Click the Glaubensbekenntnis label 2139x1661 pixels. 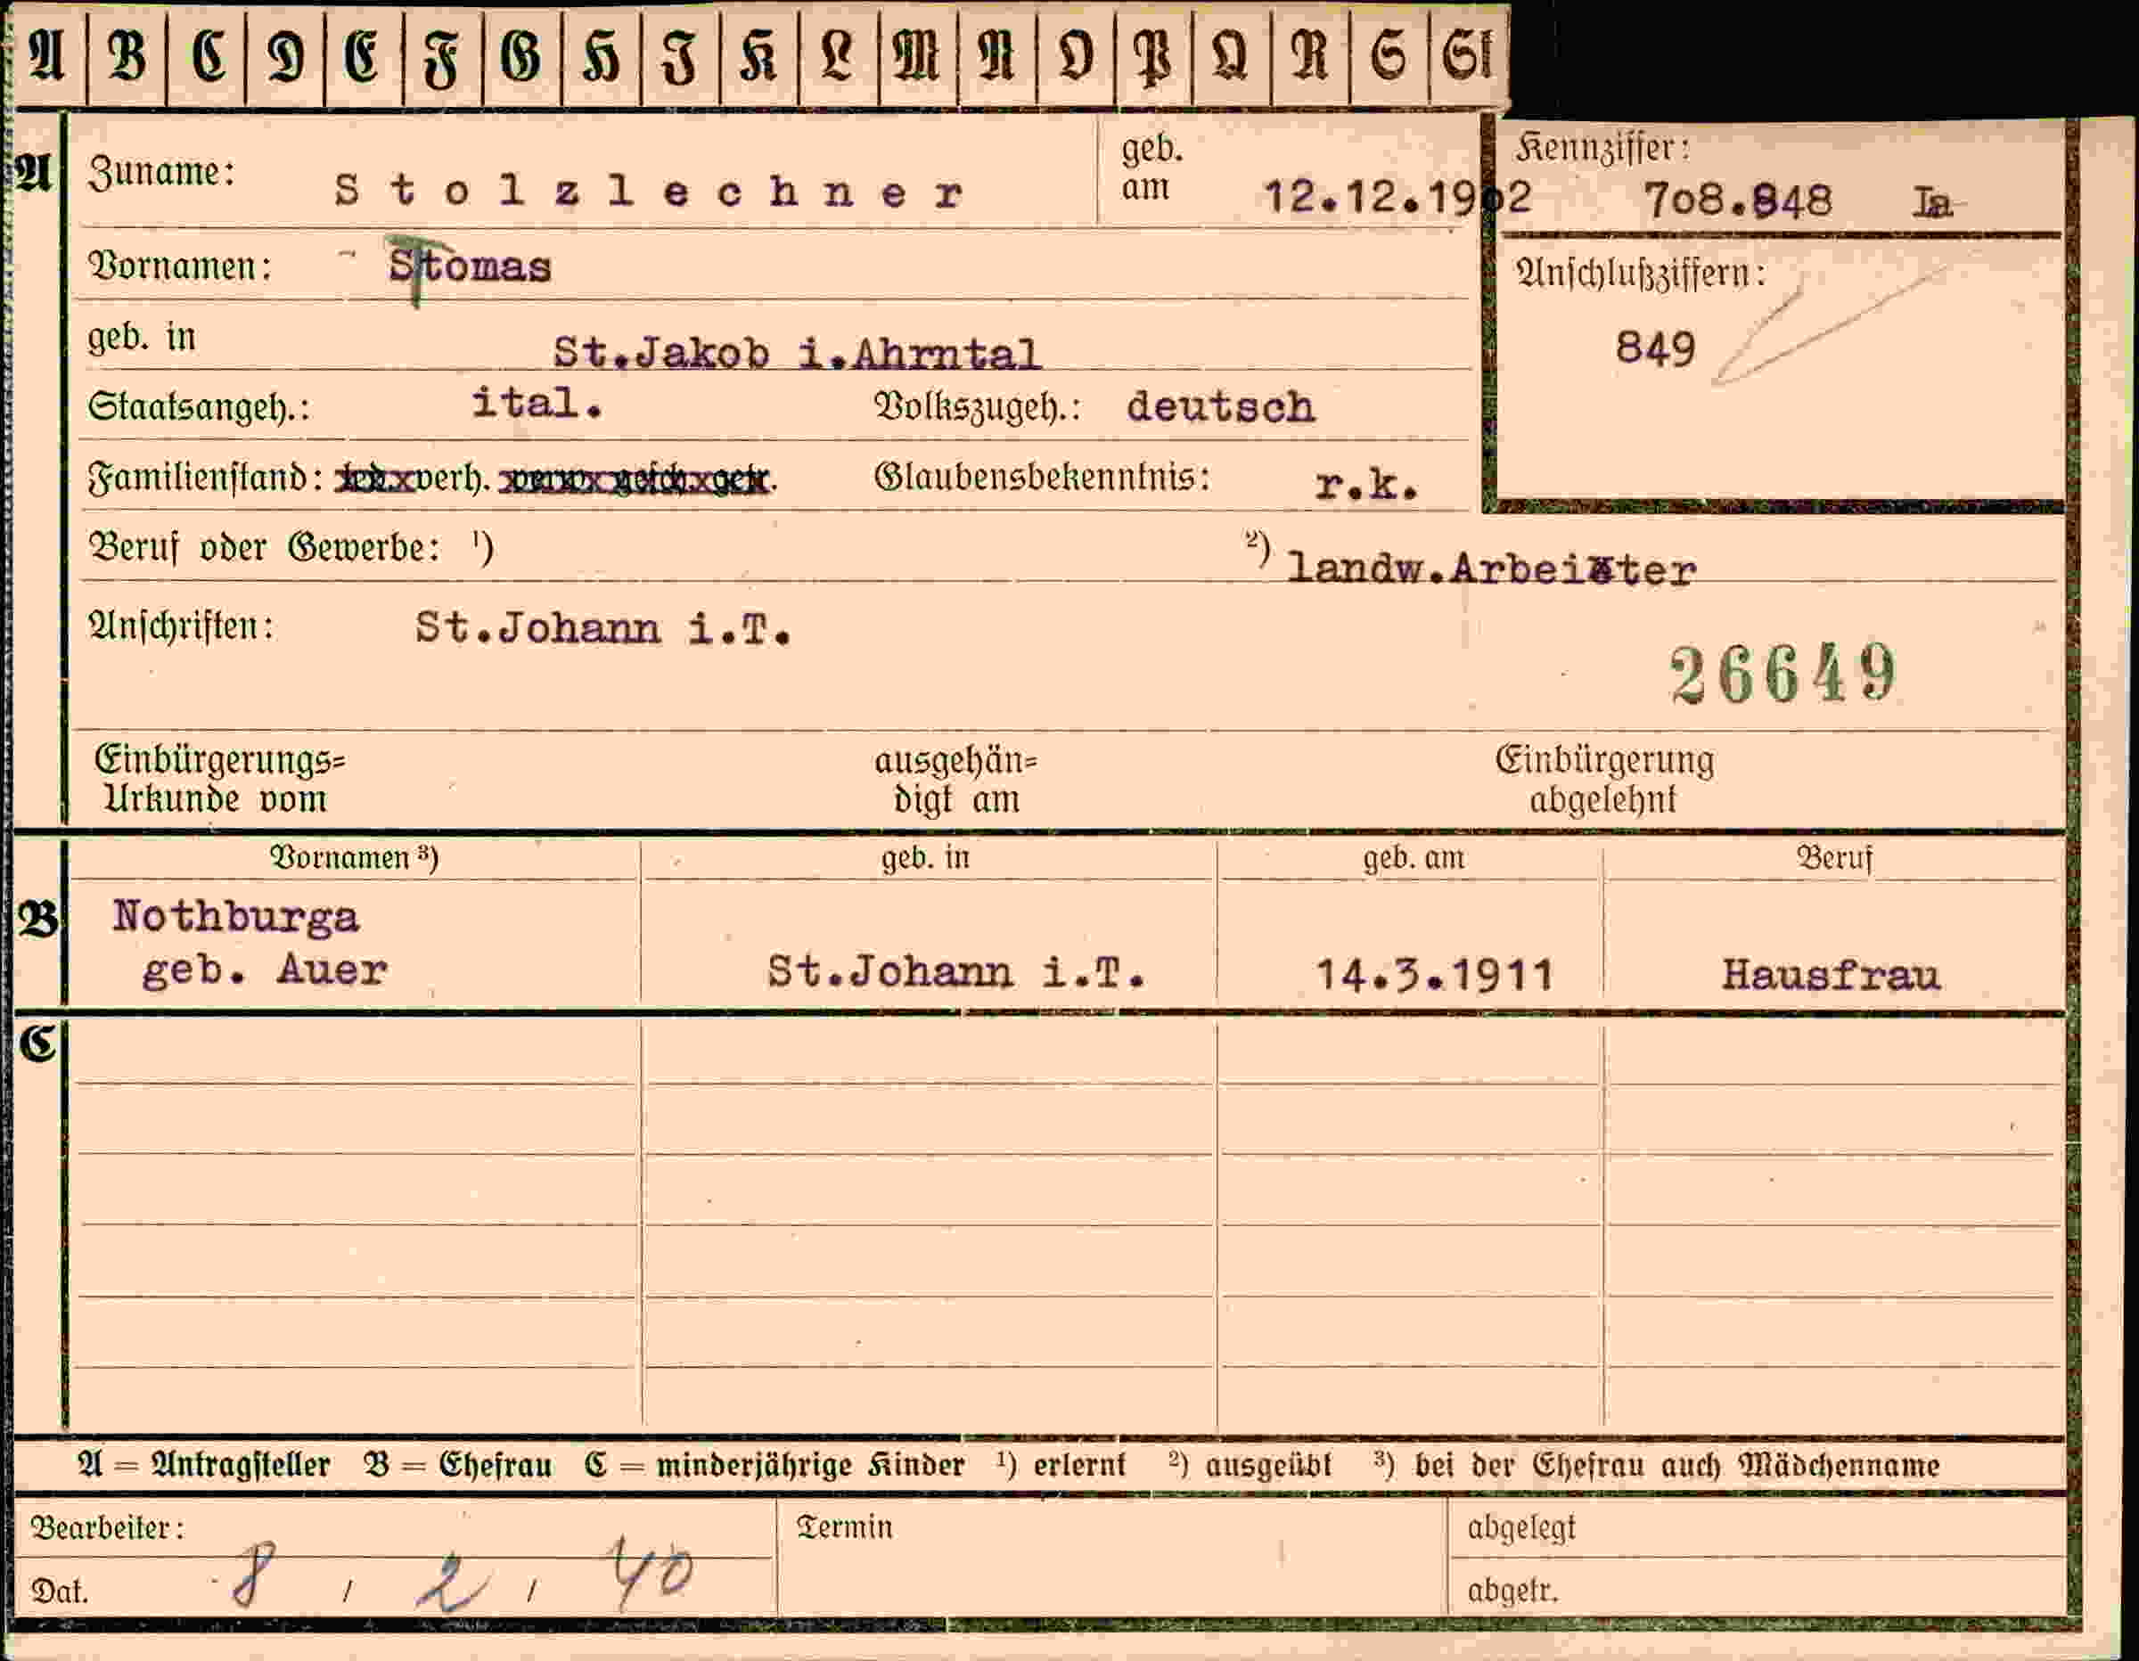[1042, 477]
